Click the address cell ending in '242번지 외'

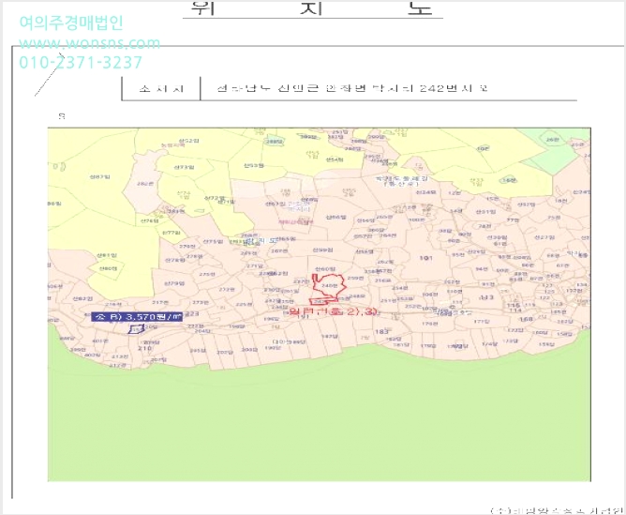click(x=352, y=88)
